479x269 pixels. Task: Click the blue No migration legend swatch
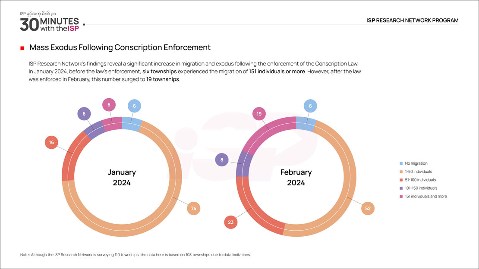(401, 163)
